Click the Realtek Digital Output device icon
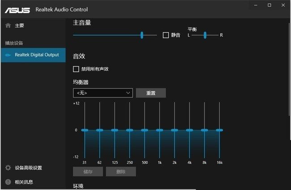The width and height of the screenshot is (291, 190). pos(8,55)
